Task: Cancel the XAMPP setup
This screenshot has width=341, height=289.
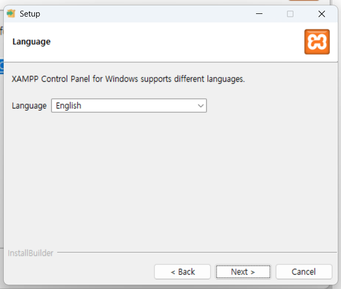Action: (304, 271)
